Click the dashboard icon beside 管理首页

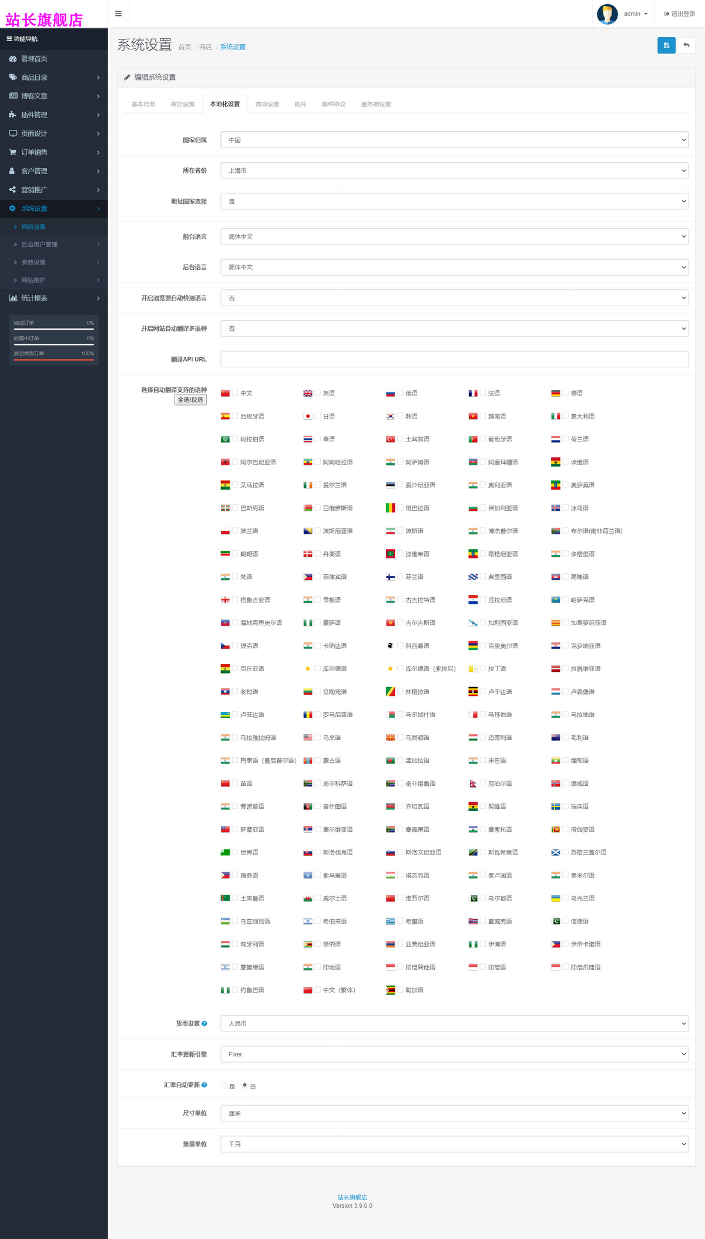tap(13, 59)
